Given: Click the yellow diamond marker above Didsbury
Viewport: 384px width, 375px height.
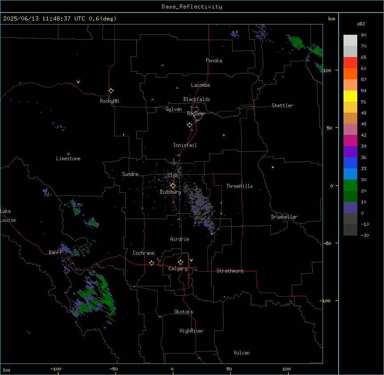Looking at the screenshot, I should (x=173, y=186).
